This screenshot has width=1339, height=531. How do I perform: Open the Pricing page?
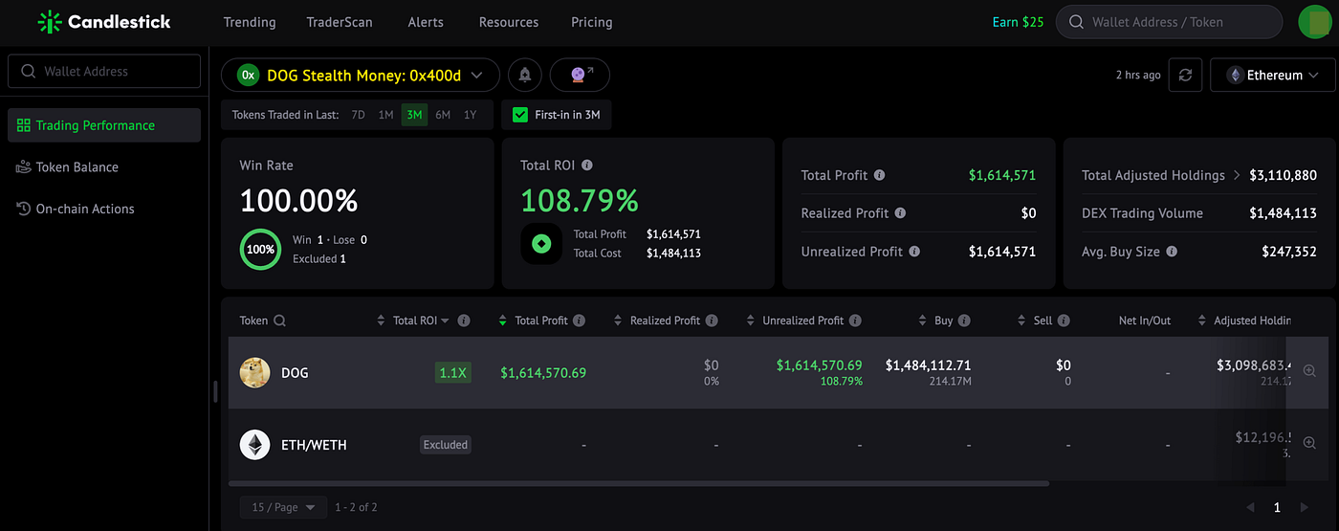pyautogui.click(x=591, y=22)
